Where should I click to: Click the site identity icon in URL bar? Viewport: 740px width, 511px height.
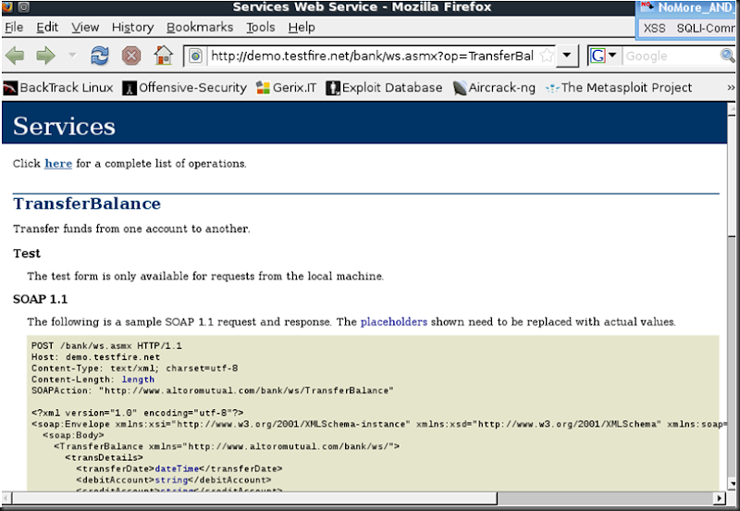coord(196,56)
